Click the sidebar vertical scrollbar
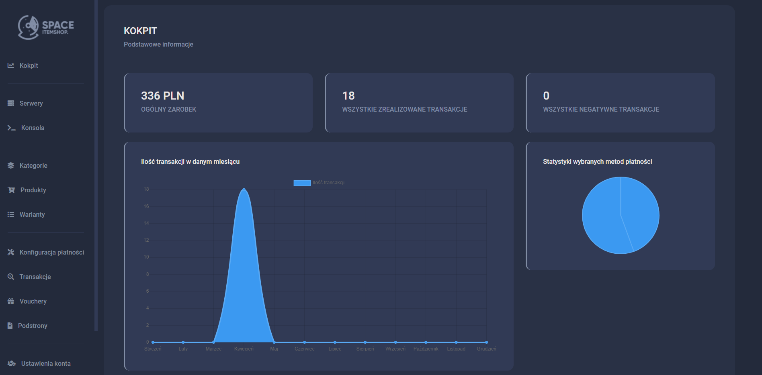Image resolution: width=762 pixels, height=375 pixels. 96,161
